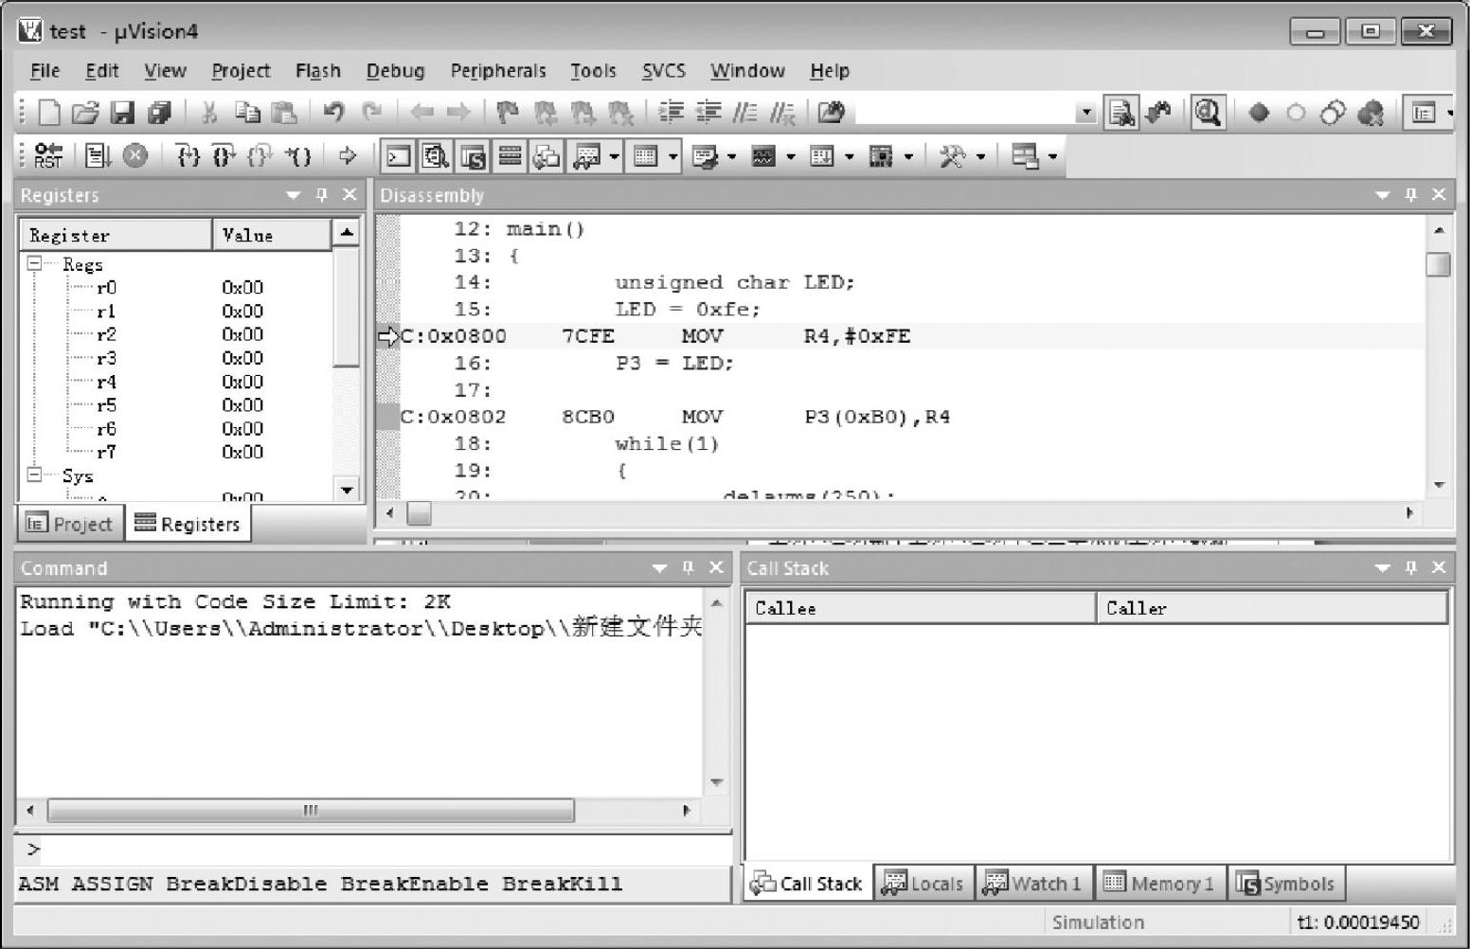Image resolution: width=1470 pixels, height=949 pixels.
Task: Switch to the Memory 1 tab
Action: pos(1159,883)
